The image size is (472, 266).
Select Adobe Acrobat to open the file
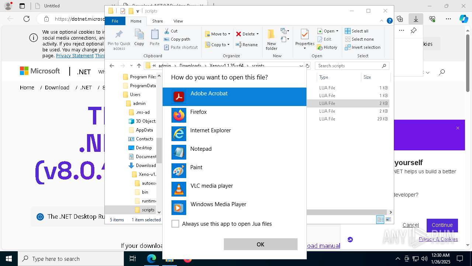(x=234, y=97)
